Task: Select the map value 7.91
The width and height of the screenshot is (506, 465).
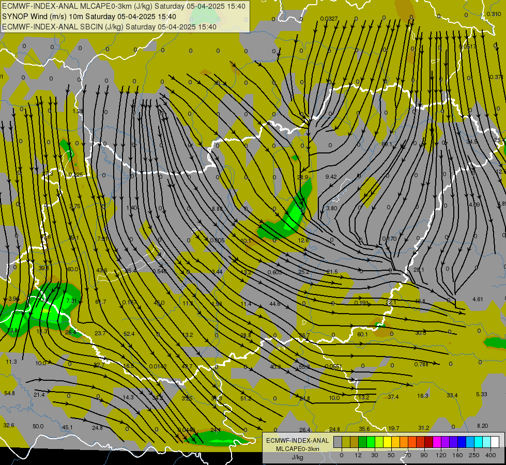Action: coord(102,239)
